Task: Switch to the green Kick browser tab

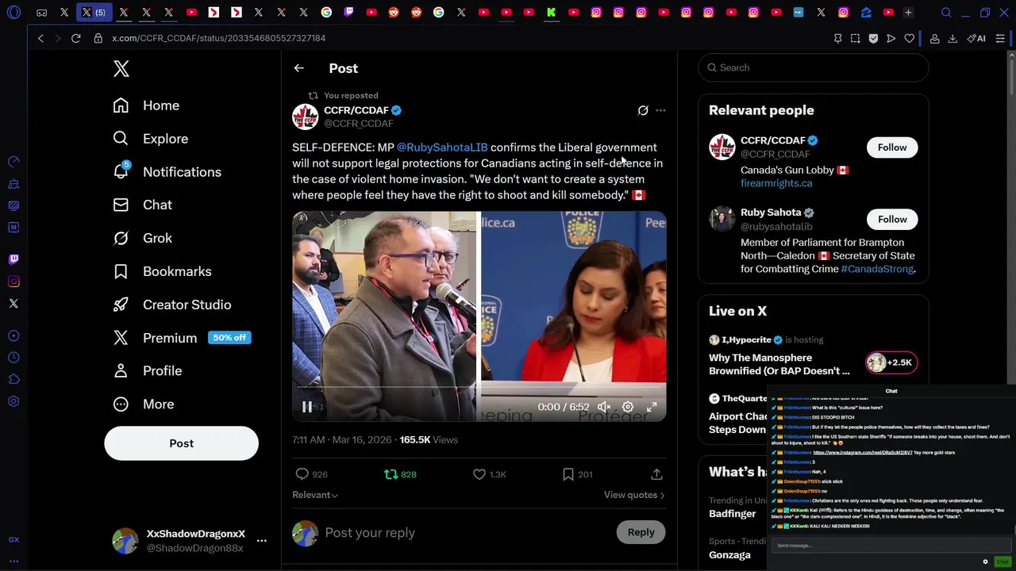Action: click(x=551, y=13)
